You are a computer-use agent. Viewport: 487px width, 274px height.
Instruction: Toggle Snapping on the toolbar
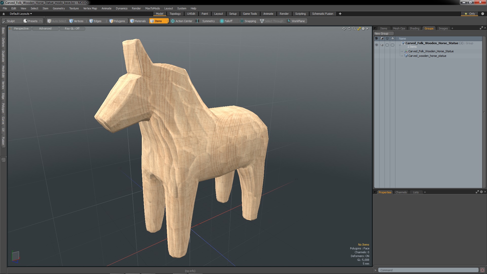pyautogui.click(x=249, y=21)
